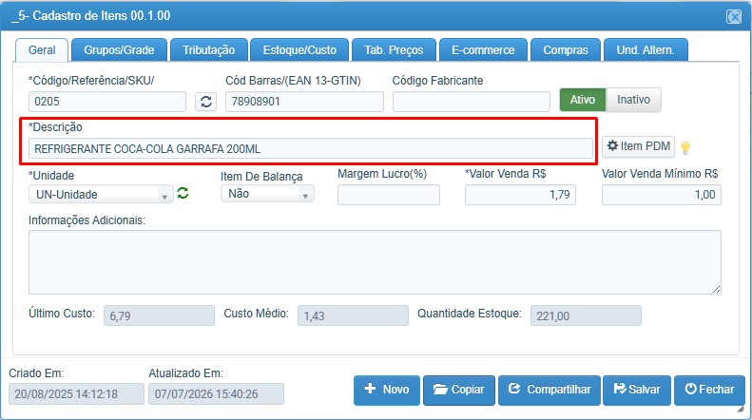Click the Informações Adicionais text area
The width and height of the screenshot is (752, 420).
[375, 262]
